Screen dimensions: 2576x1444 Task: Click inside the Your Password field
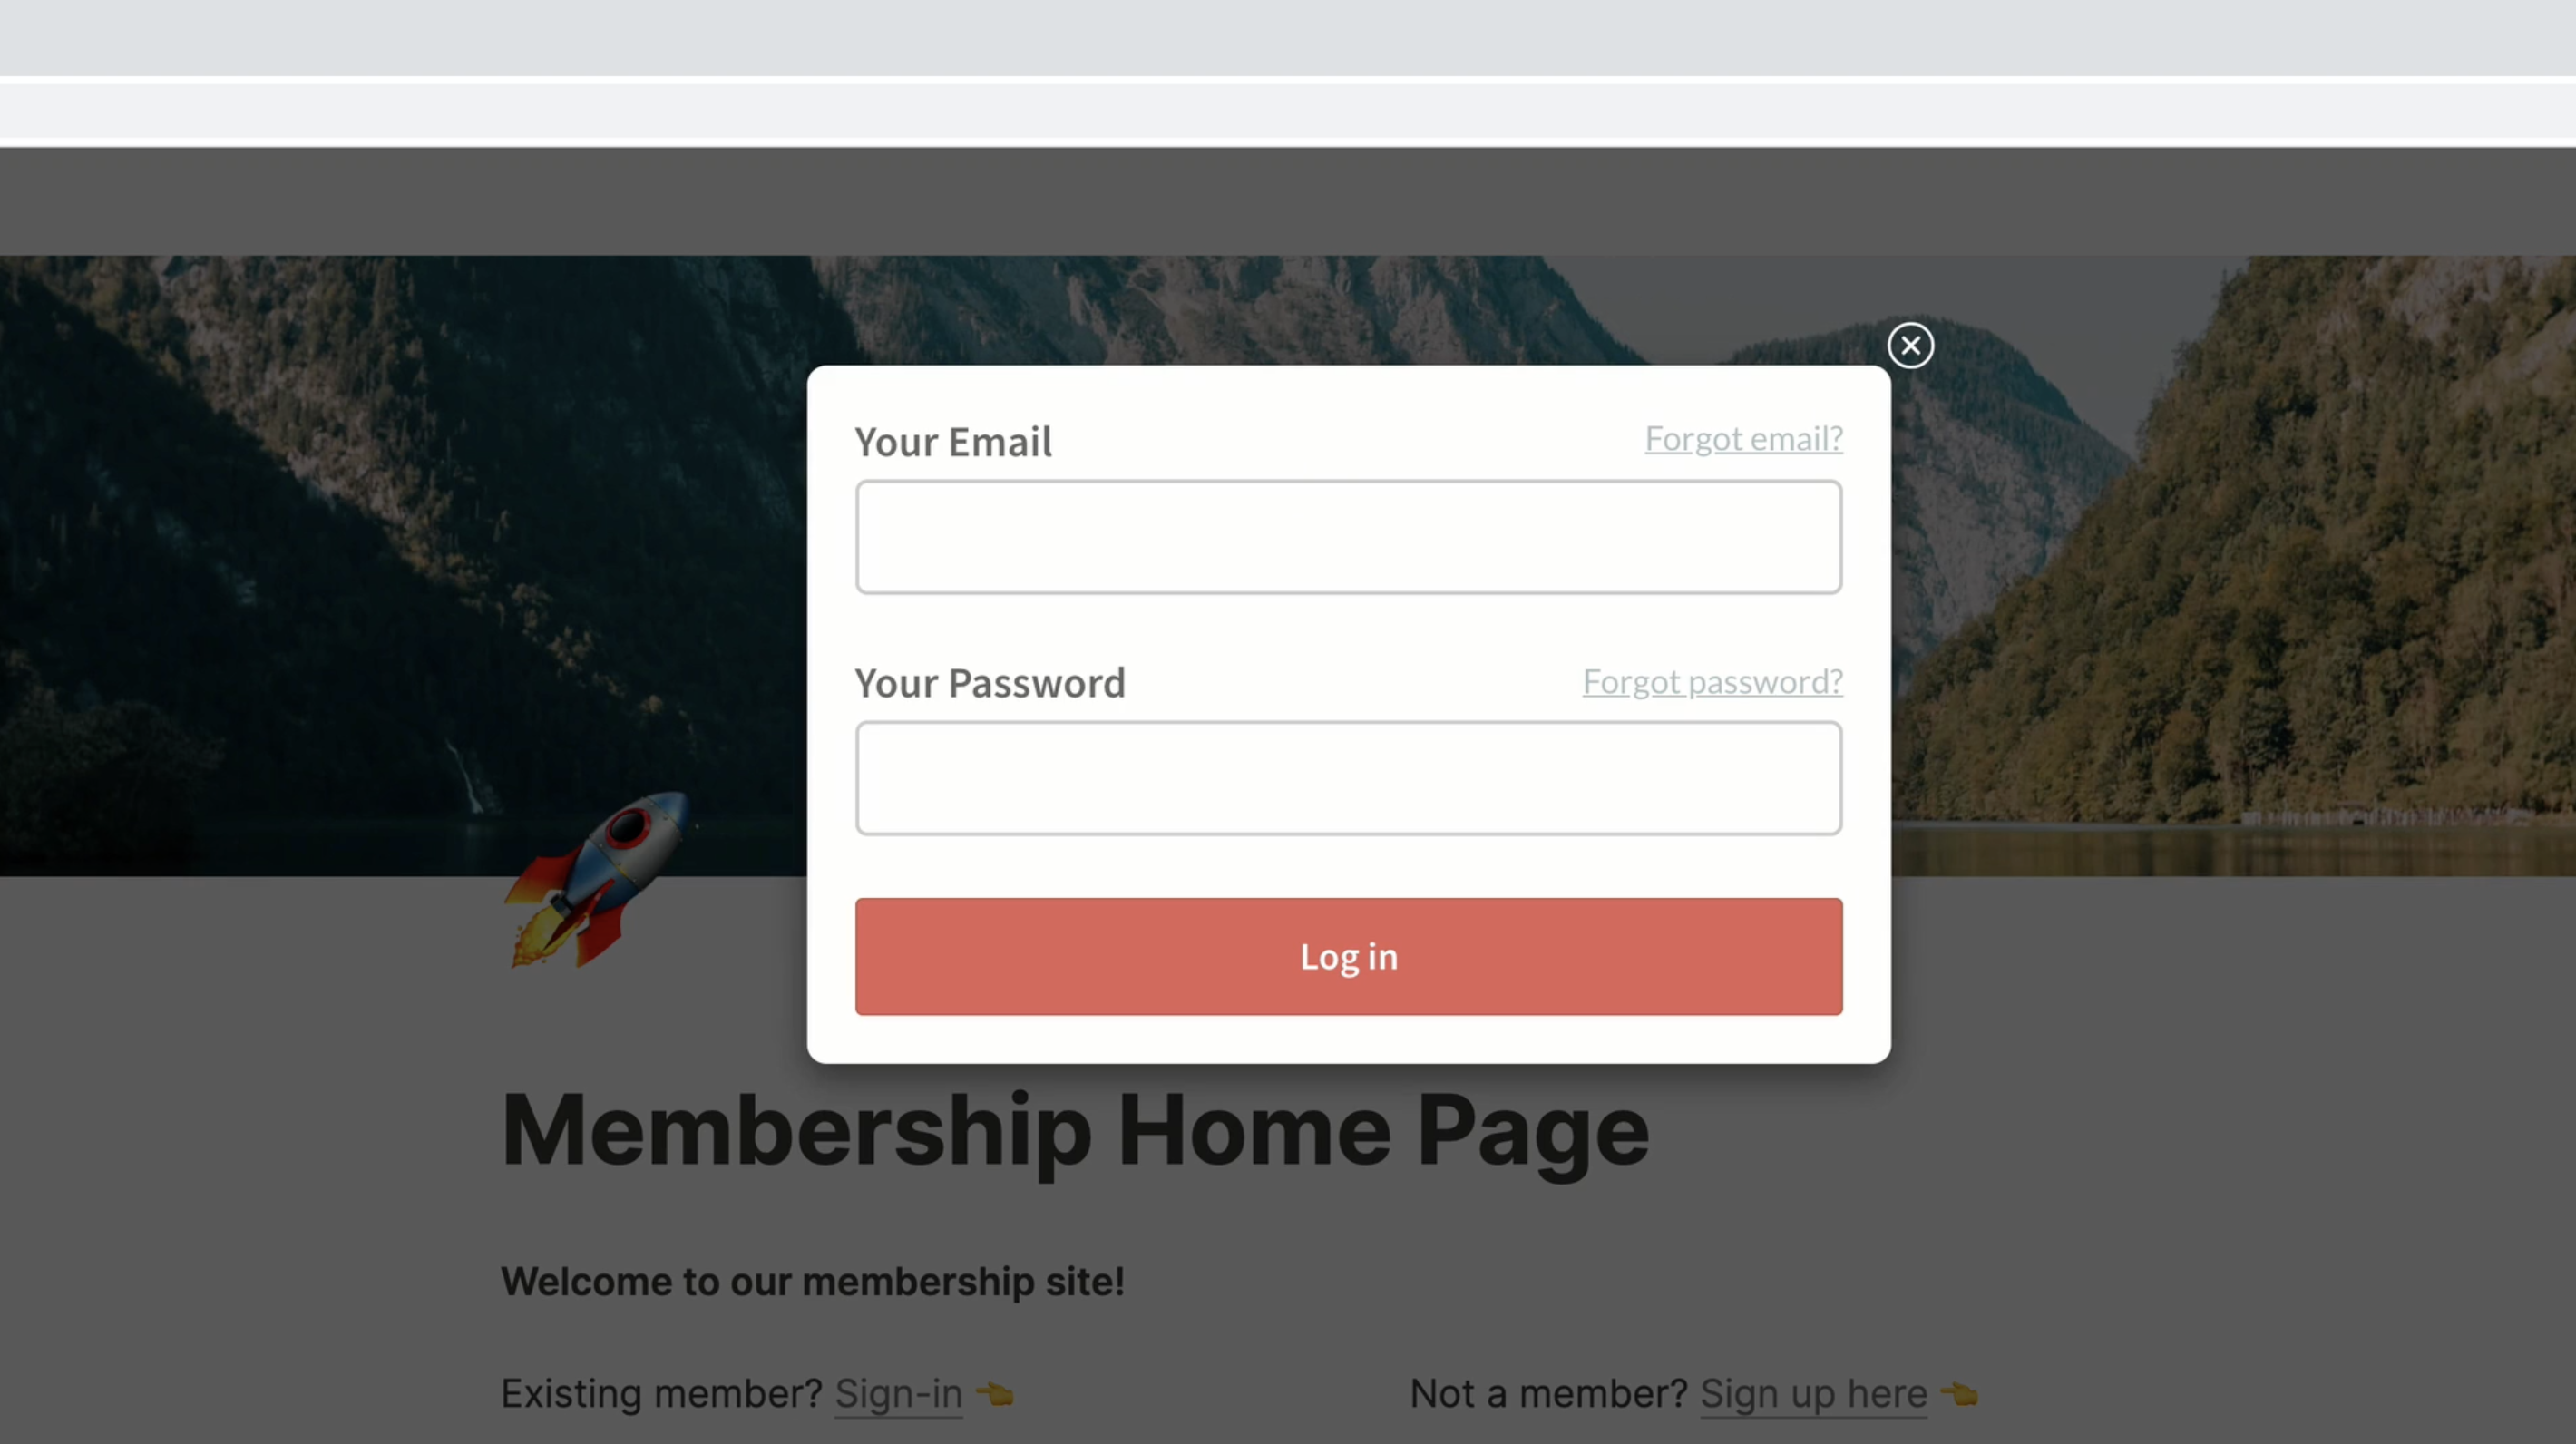pyautogui.click(x=1347, y=778)
